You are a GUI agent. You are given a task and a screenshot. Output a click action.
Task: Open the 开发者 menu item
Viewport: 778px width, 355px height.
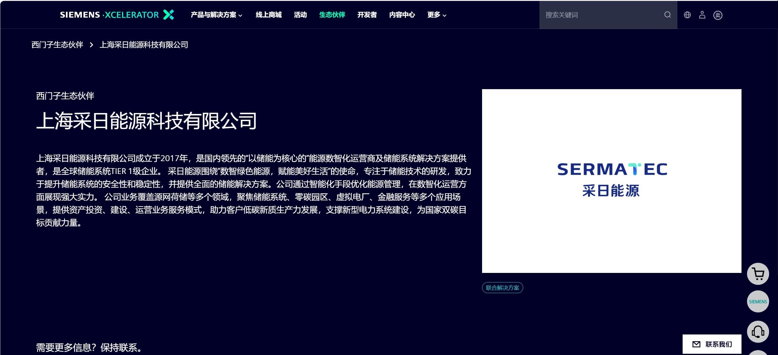click(367, 15)
